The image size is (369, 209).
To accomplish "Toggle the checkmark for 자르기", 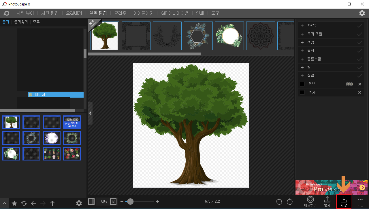I will 360,26.
